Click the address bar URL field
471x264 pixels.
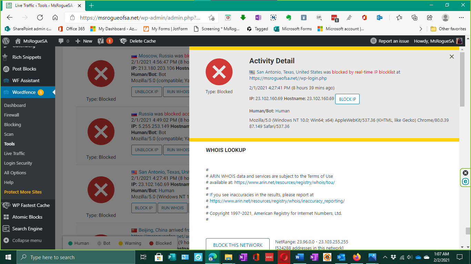(140, 18)
